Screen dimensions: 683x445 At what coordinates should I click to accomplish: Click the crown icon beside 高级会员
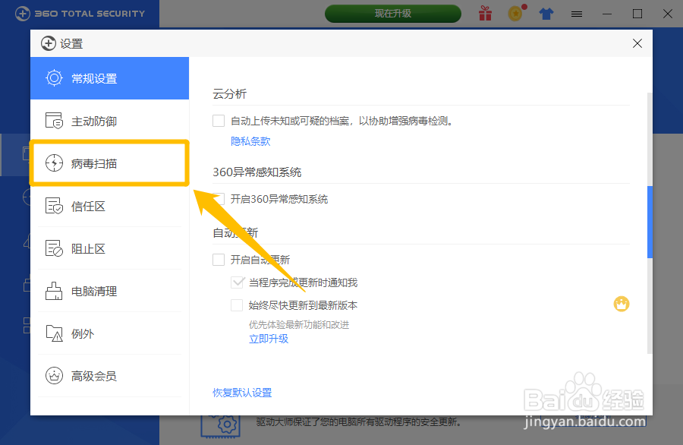[x=54, y=376]
